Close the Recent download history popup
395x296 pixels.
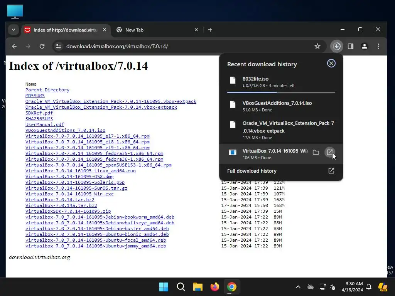(331, 63)
